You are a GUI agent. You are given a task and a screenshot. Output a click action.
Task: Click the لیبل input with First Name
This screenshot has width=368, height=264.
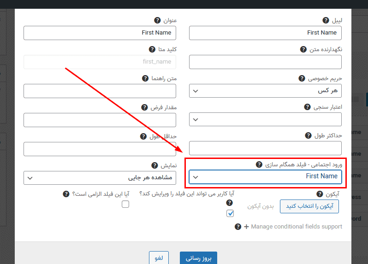click(x=265, y=33)
